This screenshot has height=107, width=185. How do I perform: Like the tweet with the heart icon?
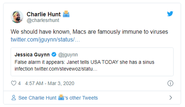tap(13, 83)
